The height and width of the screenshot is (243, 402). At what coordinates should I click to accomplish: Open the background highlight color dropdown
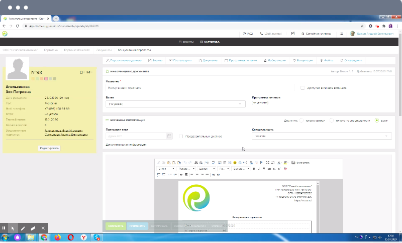286,163
